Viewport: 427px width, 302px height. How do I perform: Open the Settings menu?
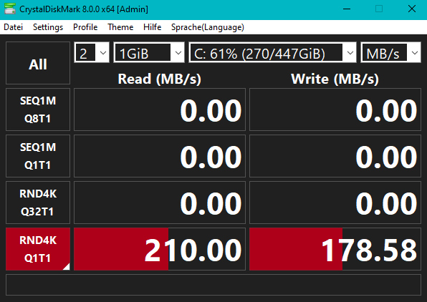(48, 27)
